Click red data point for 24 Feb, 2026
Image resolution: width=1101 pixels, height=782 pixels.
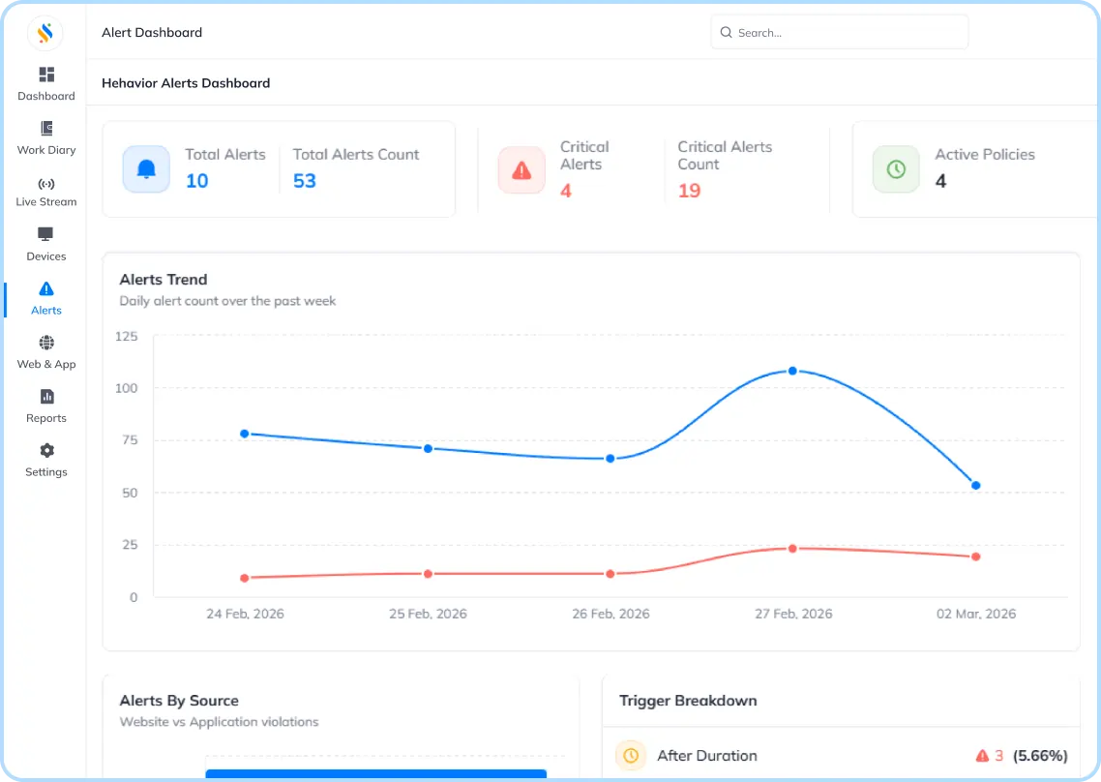(245, 578)
